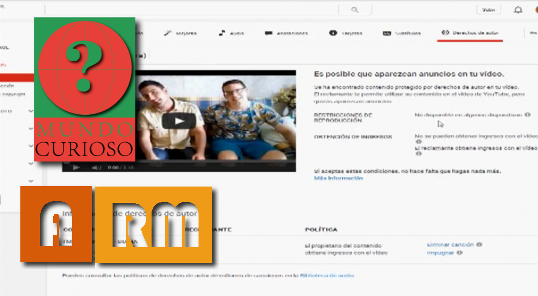538x296 pixels.
Task: Open the Subtítulos tab
Action: [x=402, y=33]
